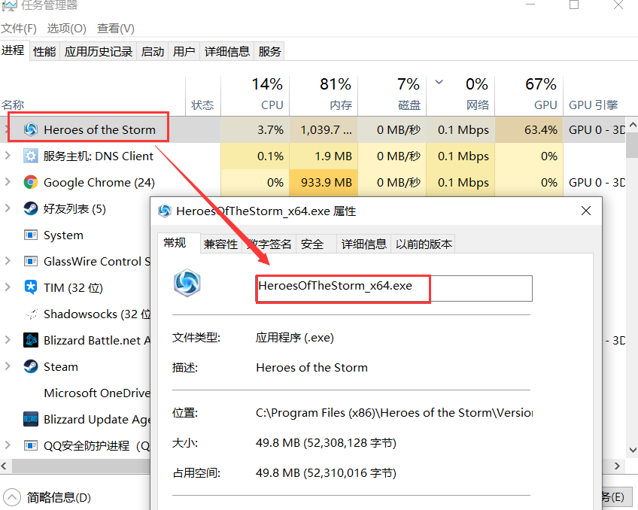Click the 名称 column header

(93, 96)
